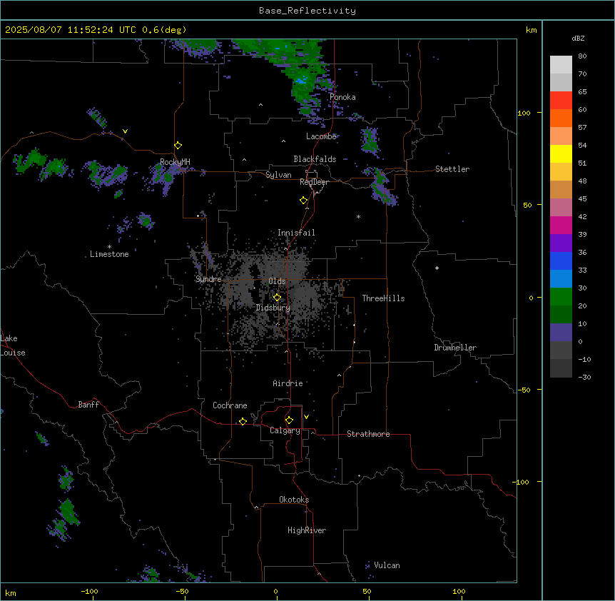Click the Calgary city label
Screen dimensions: 615x601
pyautogui.click(x=285, y=430)
